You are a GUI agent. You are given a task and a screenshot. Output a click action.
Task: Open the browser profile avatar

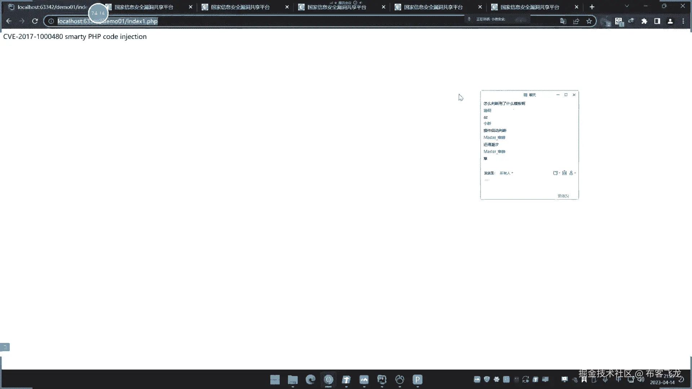tap(670, 21)
